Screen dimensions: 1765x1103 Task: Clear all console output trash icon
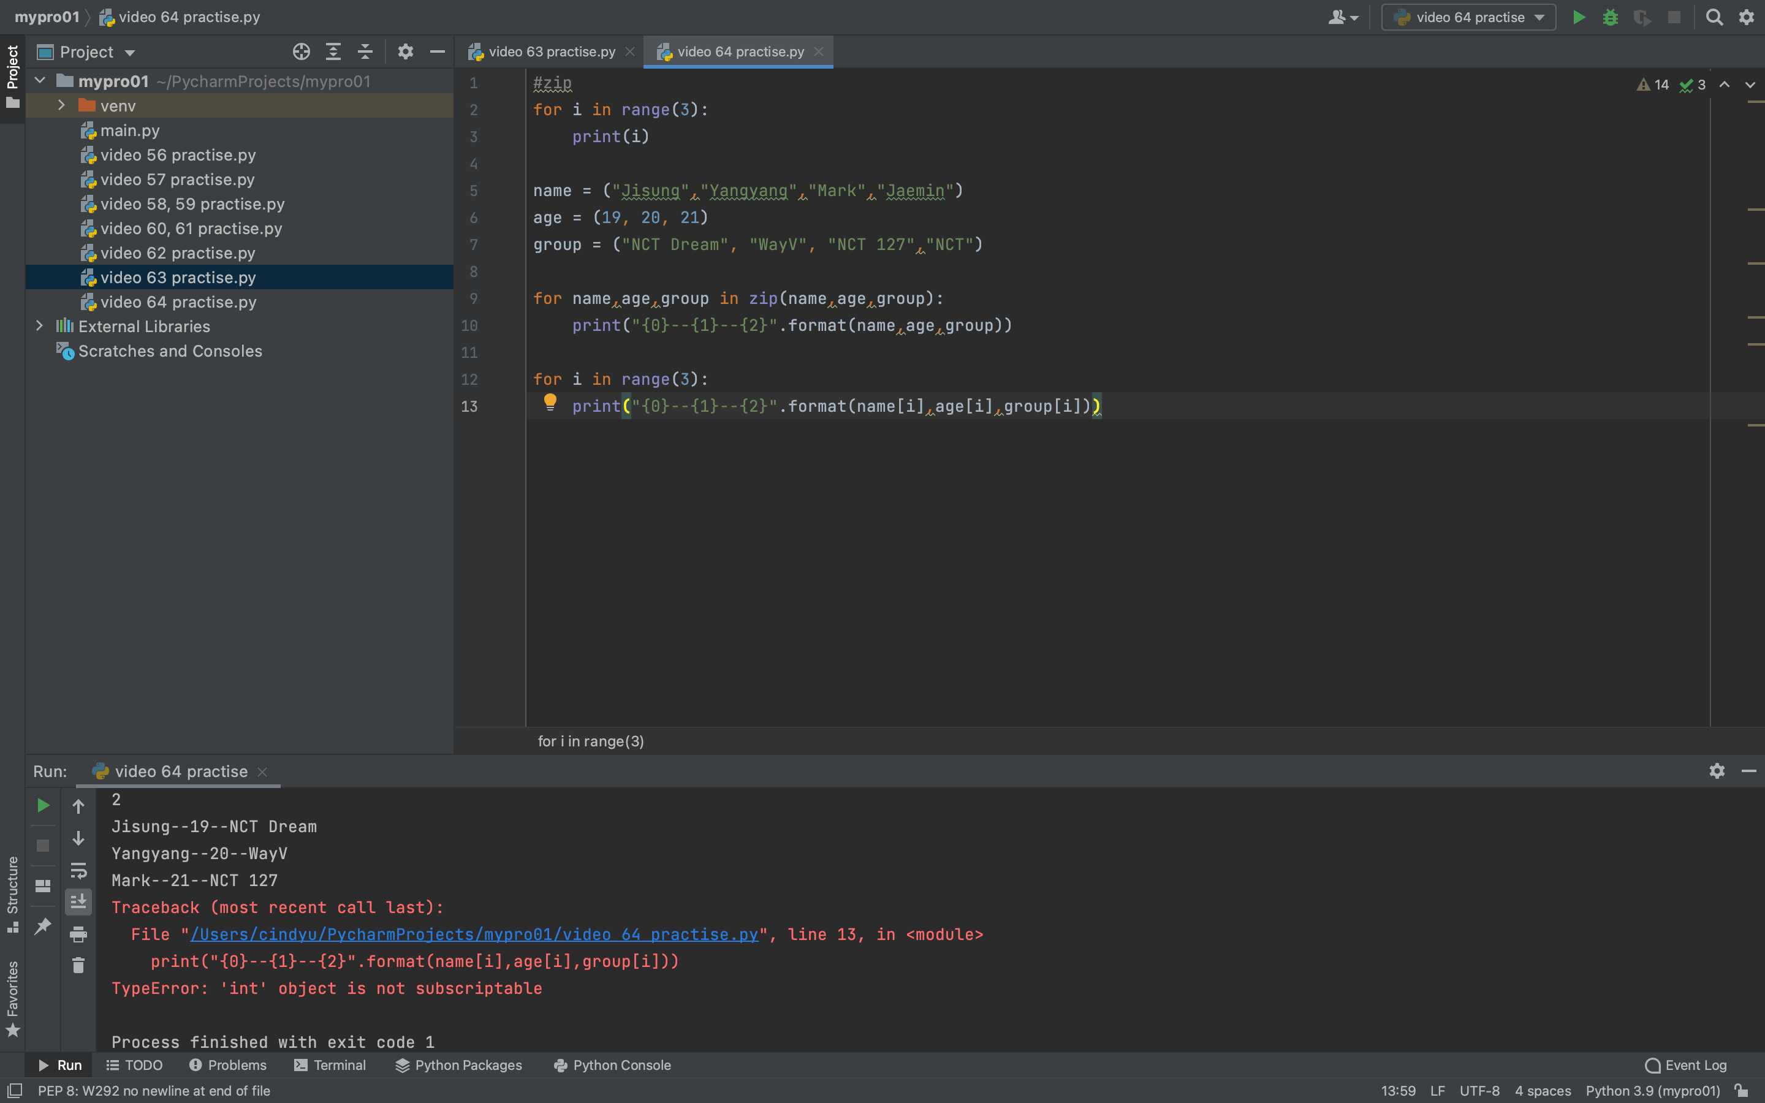78,966
